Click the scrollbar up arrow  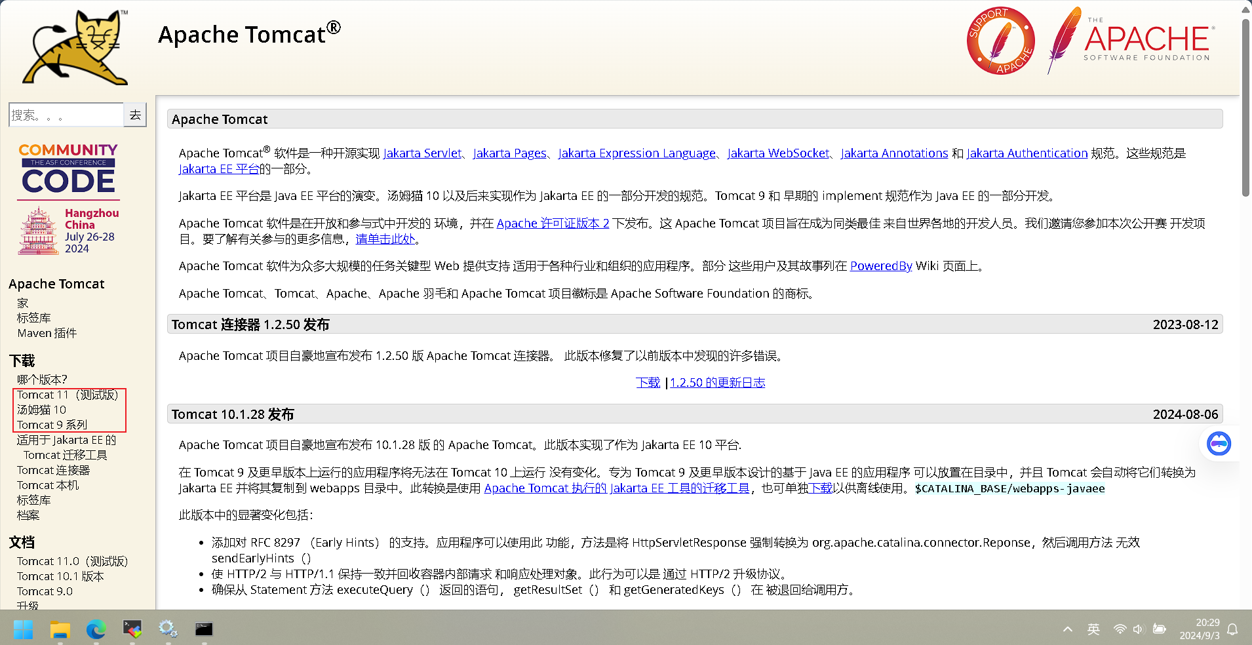[1245, 9]
